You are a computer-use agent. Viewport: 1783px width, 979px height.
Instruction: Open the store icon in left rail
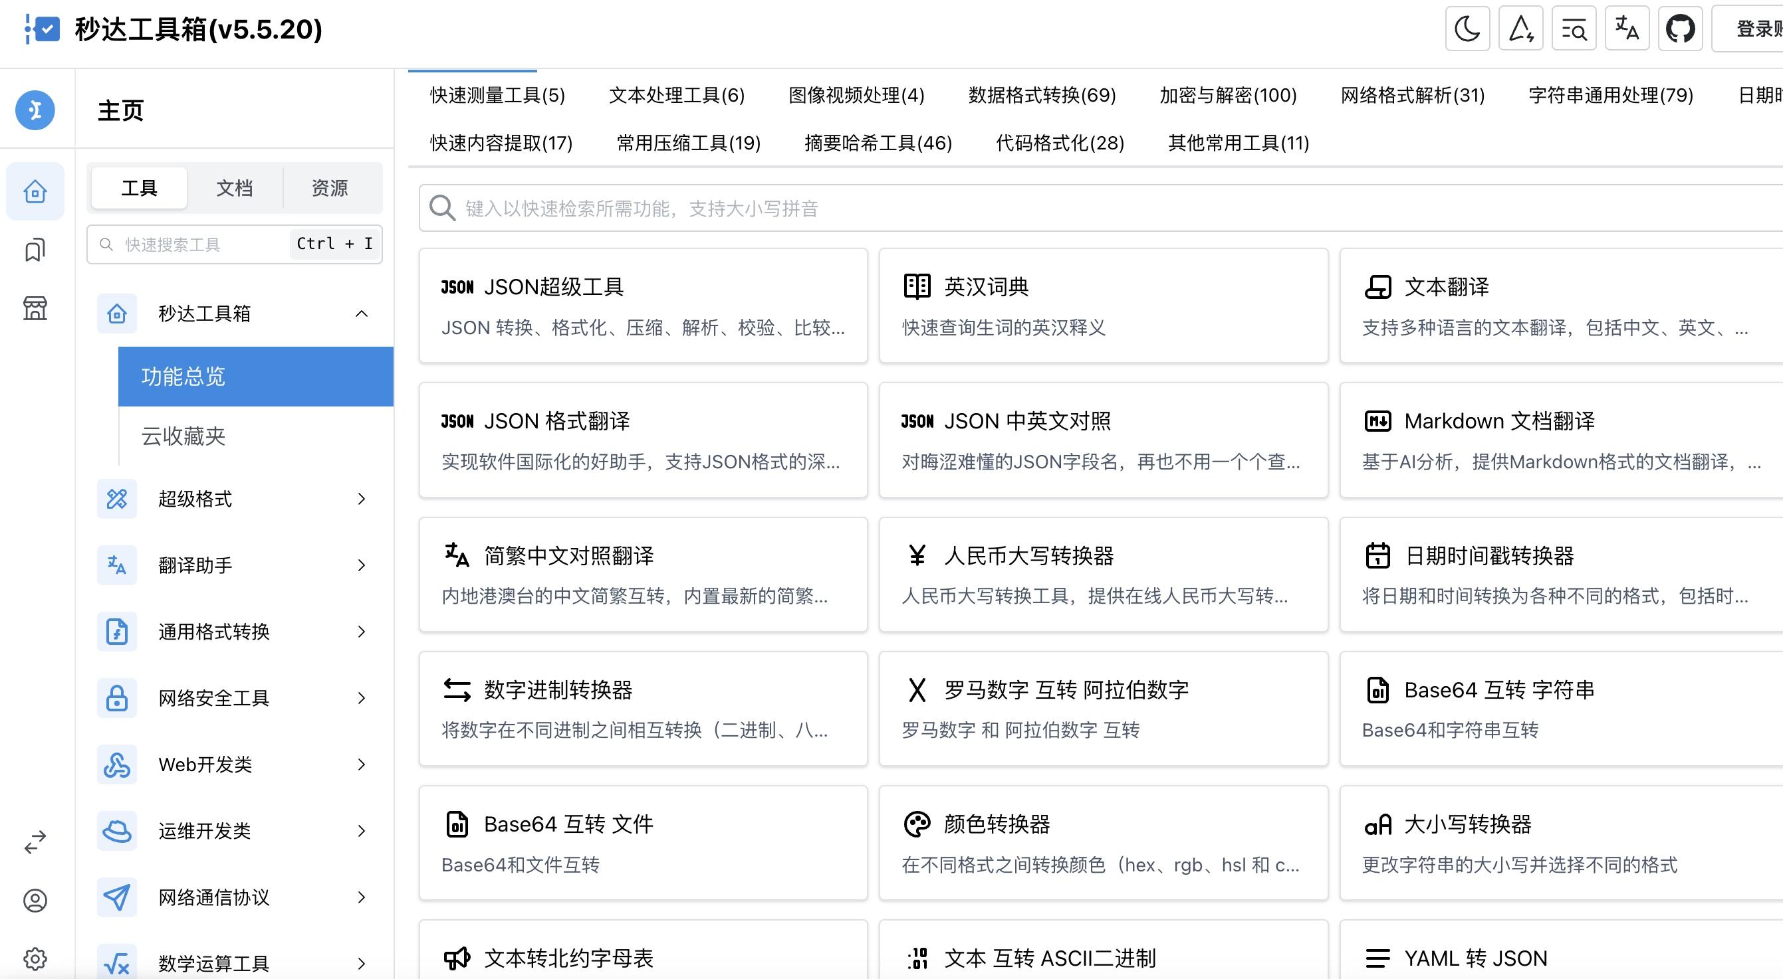35,308
